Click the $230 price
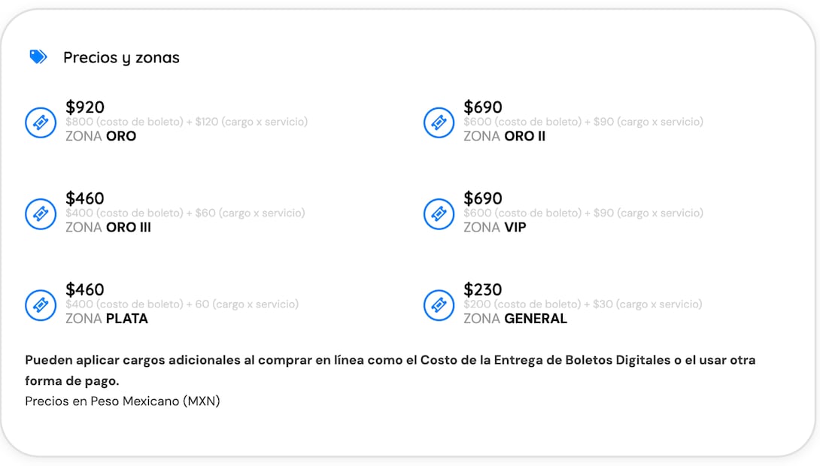 (x=483, y=290)
